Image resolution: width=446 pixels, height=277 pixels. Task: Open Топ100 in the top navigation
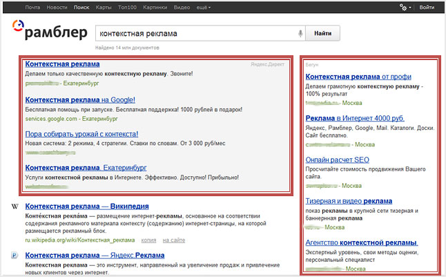pos(127,8)
